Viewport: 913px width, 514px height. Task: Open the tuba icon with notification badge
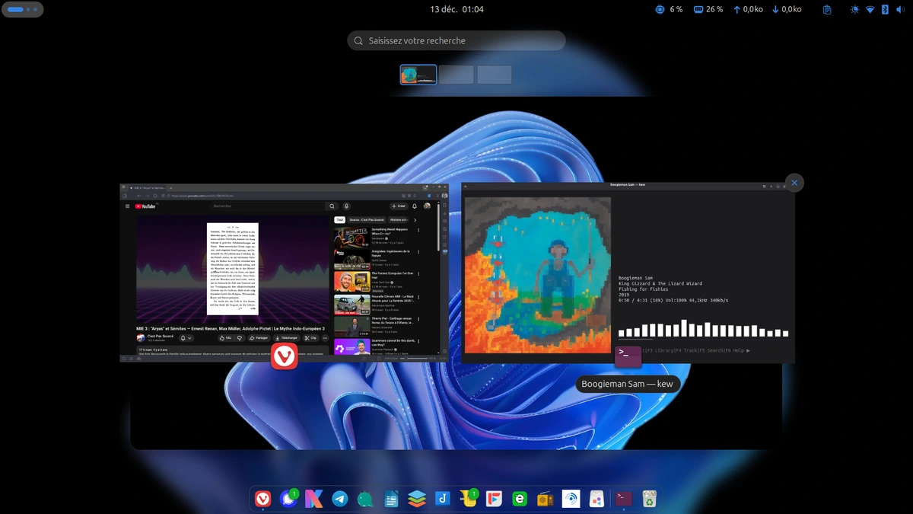pos(468,499)
